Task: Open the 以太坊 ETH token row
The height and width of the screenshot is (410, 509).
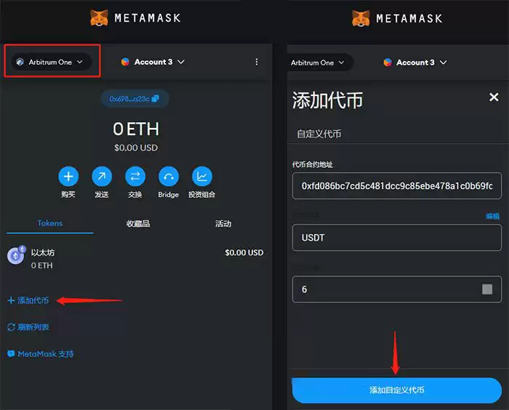Action: coord(136,258)
